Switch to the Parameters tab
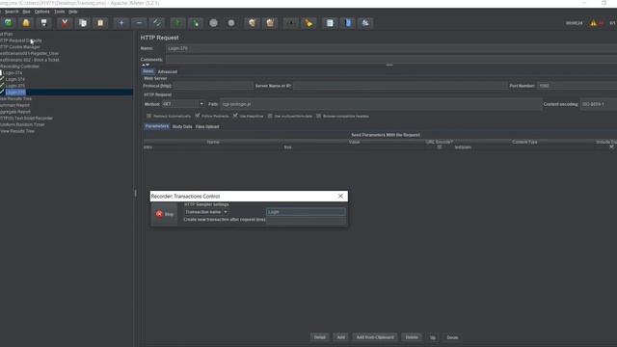Image resolution: width=617 pixels, height=347 pixels. pos(156,126)
